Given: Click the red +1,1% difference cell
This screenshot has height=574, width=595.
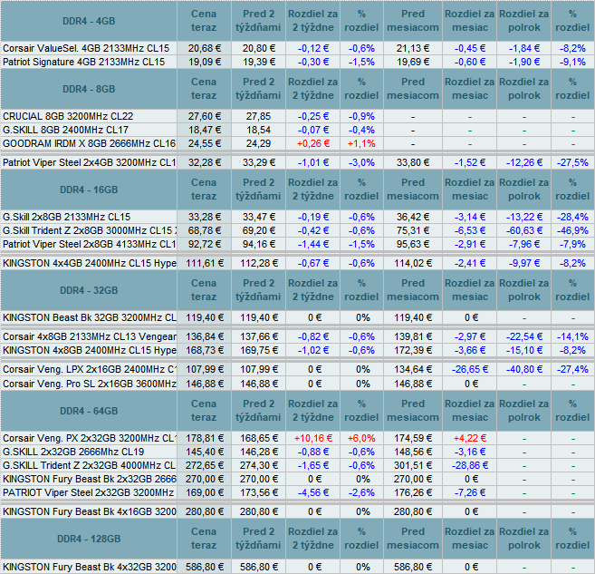Looking at the screenshot, I should (x=361, y=143).
